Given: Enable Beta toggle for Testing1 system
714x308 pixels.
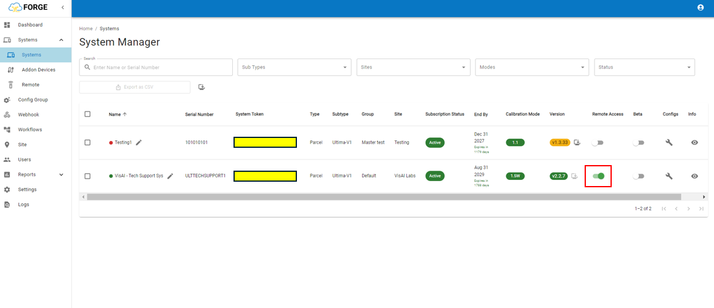Looking at the screenshot, I should (638, 142).
